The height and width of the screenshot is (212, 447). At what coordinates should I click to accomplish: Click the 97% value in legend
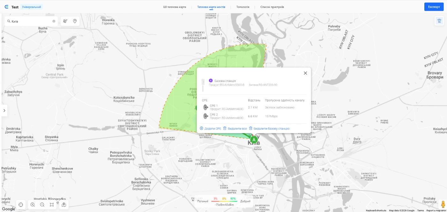pyautogui.click(x=233, y=199)
